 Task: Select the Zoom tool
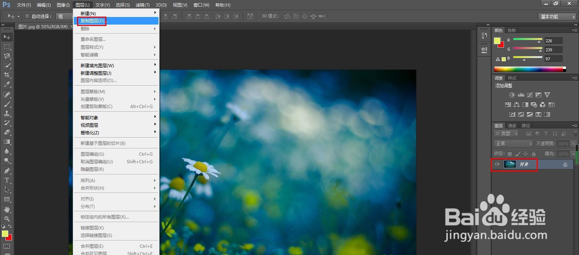pyautogui.click(x=7, y=219)
